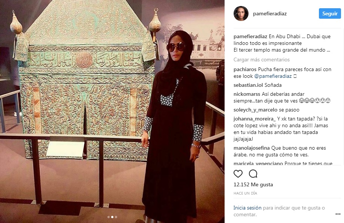
Task: Open johanna_moreira_ commenter profile
Action: pos(255,119)
